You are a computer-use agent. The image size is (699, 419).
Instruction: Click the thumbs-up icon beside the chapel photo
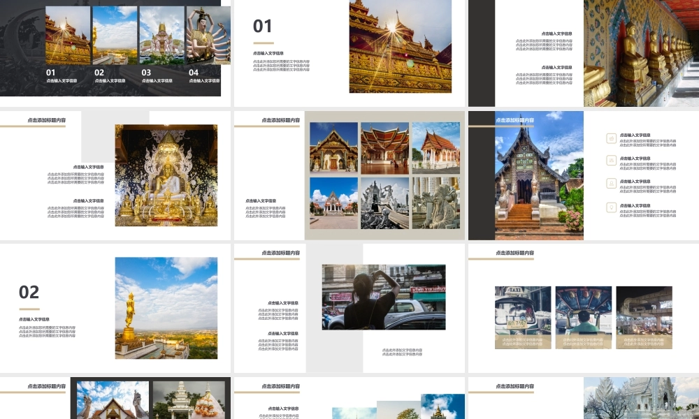(x=612, y=138)
